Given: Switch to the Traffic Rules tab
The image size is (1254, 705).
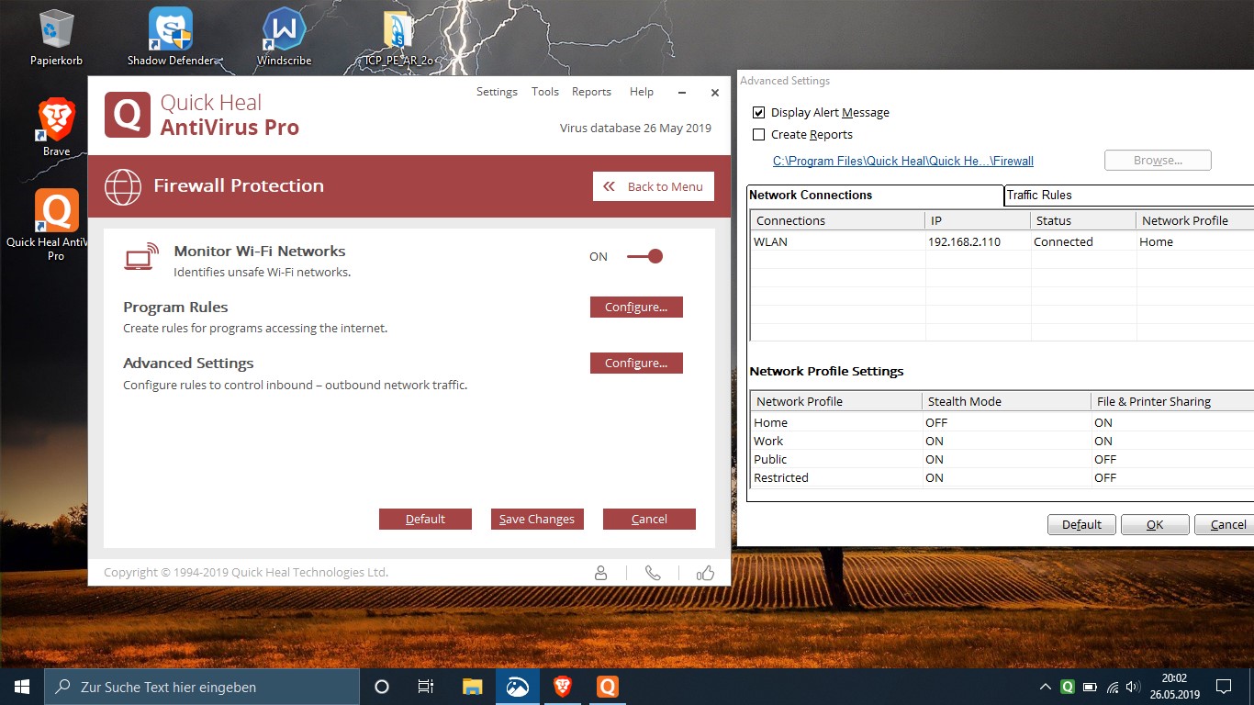Looking at the screenshot, I should pos(1129,196).
